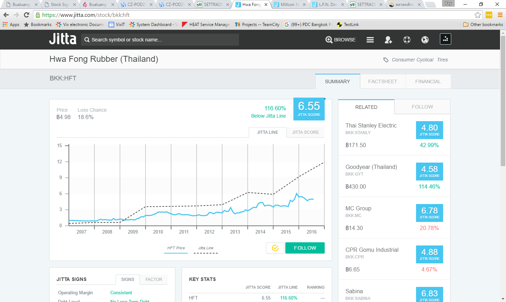Click the 'Hwa Fong Rubber (Thailand)' title
Image resolution: width=506 pixels, height=302 pixels.
[x=104, y=59]
